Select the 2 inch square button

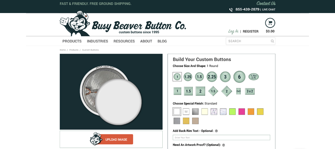(200, 91)
